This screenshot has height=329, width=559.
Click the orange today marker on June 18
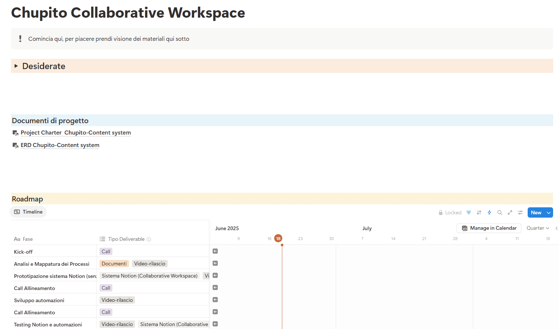click(x=278, y=238)
